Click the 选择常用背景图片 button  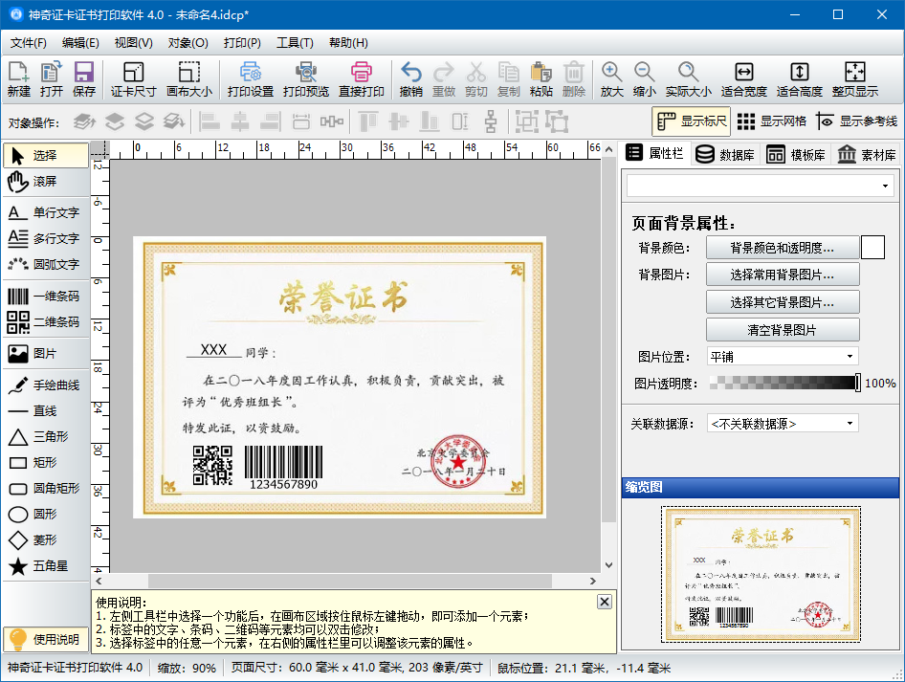783,275
